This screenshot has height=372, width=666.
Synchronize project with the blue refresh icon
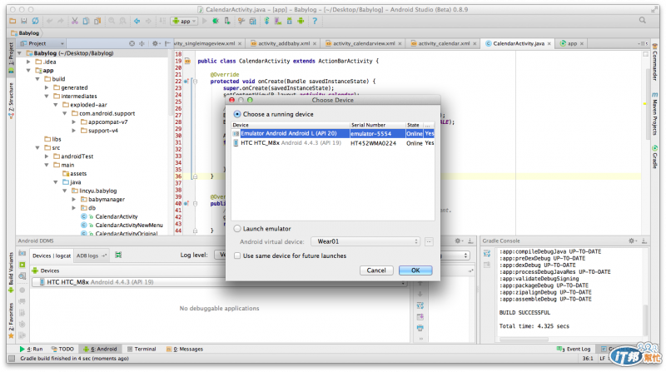36,21
